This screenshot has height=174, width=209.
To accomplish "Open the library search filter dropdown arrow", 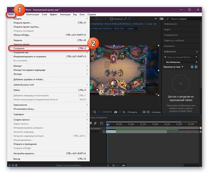I will click(x=196, y=57).
